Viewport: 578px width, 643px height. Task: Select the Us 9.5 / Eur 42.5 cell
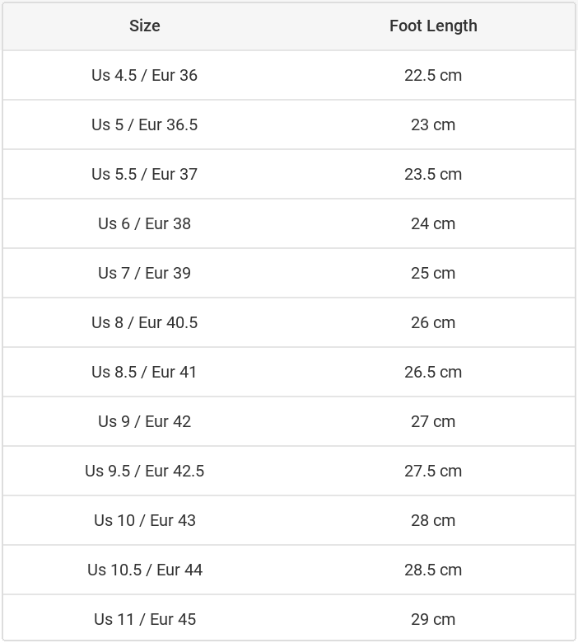coord(144,471)
